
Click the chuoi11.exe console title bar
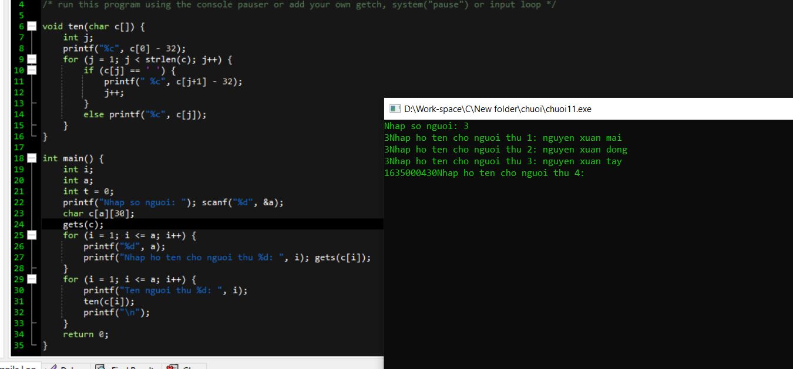point(587,109)
